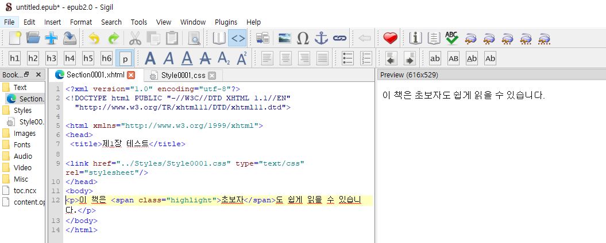Click the Back arrow icon

(364, 38)
